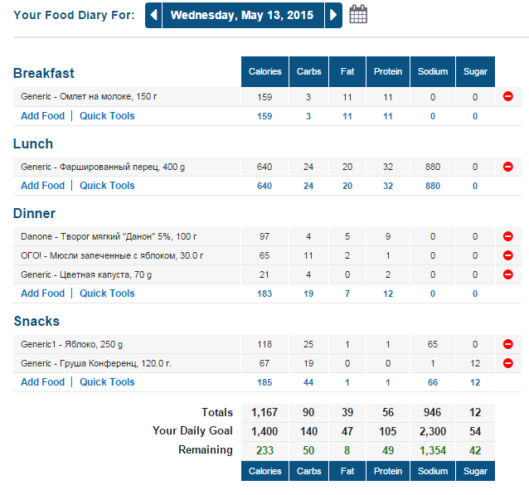Add Food under Lunch
Screen dimensions: 529x495
pyautogui.click(x=42, y=186)
